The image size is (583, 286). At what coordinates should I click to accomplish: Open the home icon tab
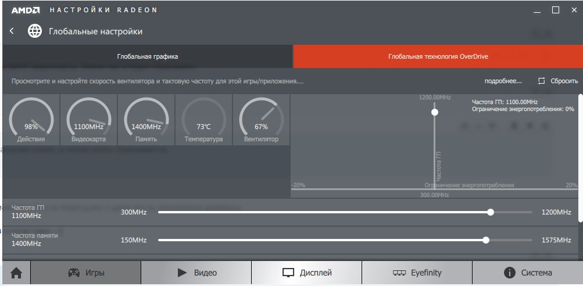[x=16, y=273]
